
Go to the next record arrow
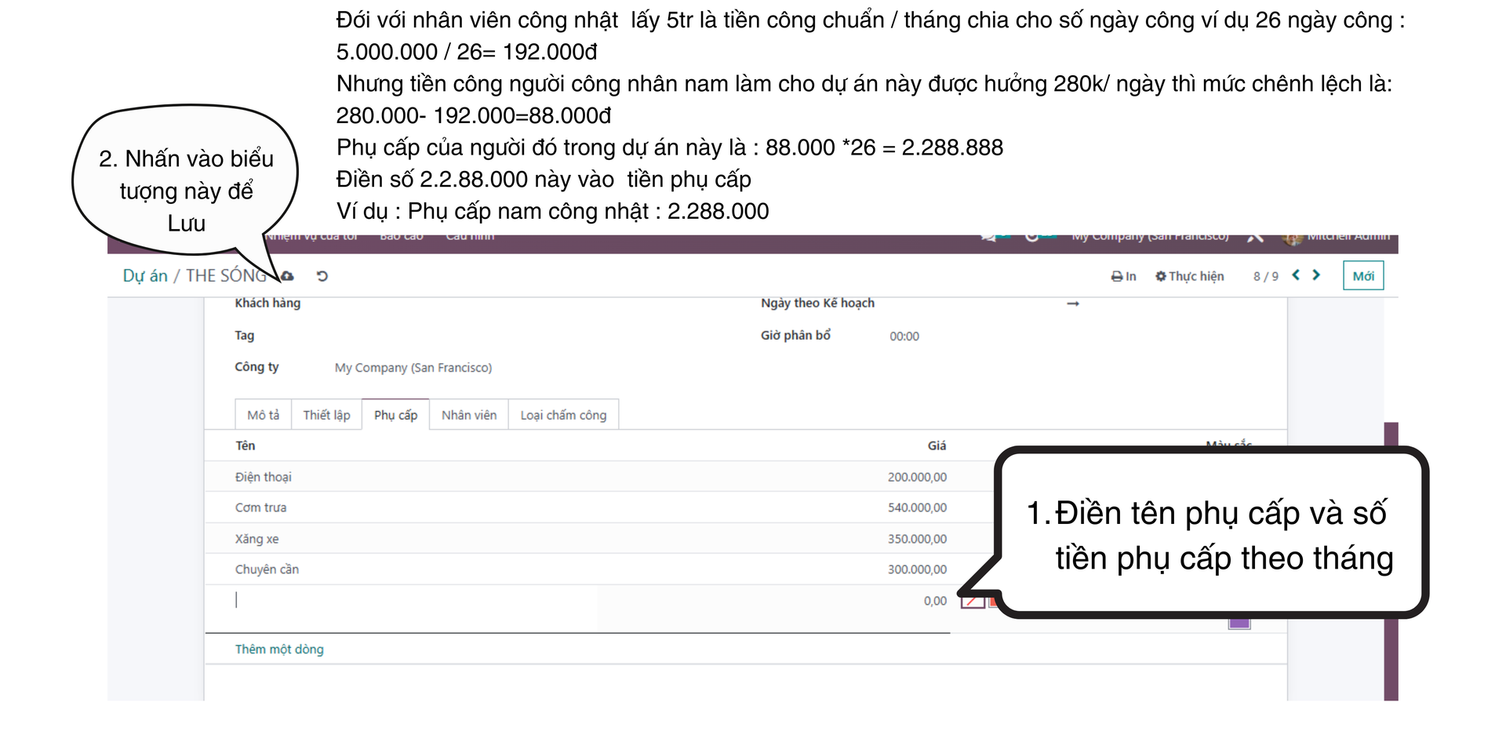(1316, 275)
